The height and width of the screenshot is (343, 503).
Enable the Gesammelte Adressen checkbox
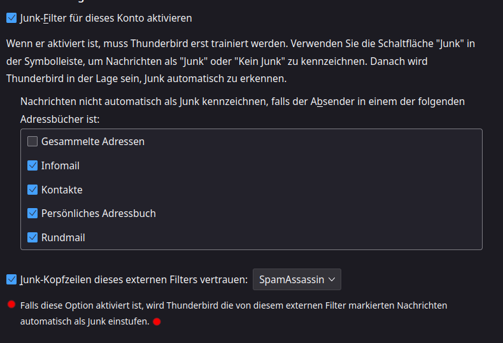pos(32,141)
